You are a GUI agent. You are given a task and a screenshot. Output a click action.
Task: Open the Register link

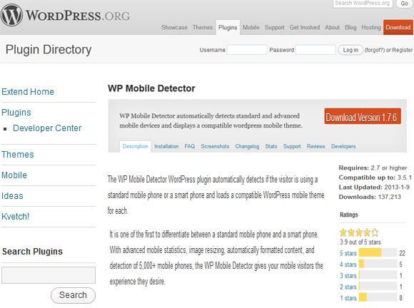402,50
